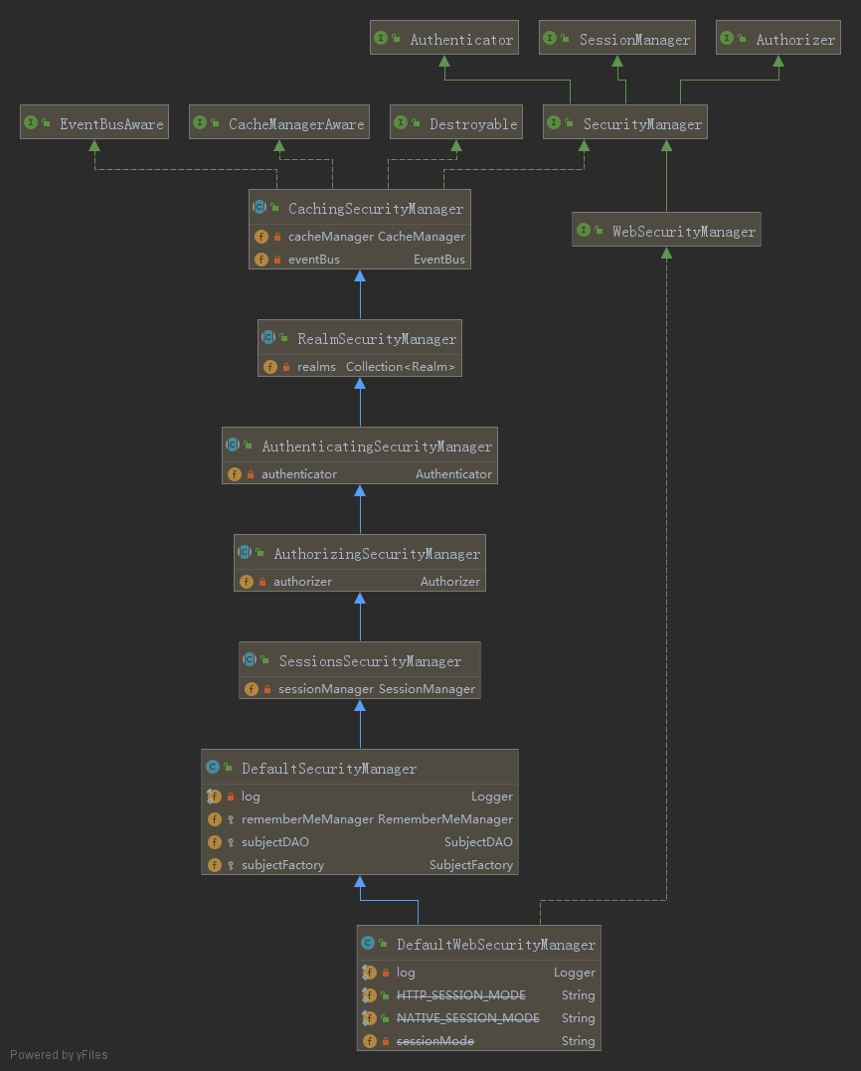Click the DefaultSecurityManager class icon
This screenshot has height=1071, width=861.
213,767
